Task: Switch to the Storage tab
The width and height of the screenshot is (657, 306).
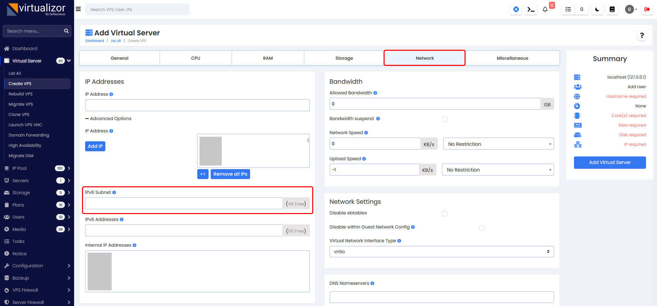Action: tap(344, 58)
